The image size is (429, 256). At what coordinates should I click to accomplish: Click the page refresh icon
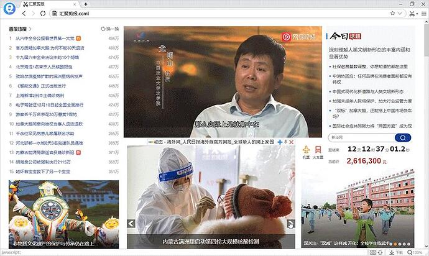[x=43, y=13]
